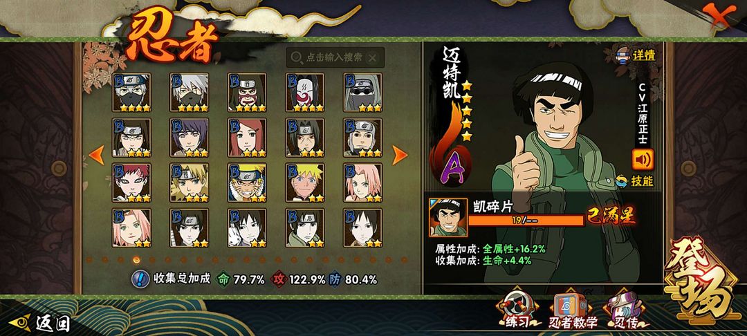Image resolution: width=747 pixels, height=336 pixels.
Task: Click the search input field
Action: pos(335,57)
